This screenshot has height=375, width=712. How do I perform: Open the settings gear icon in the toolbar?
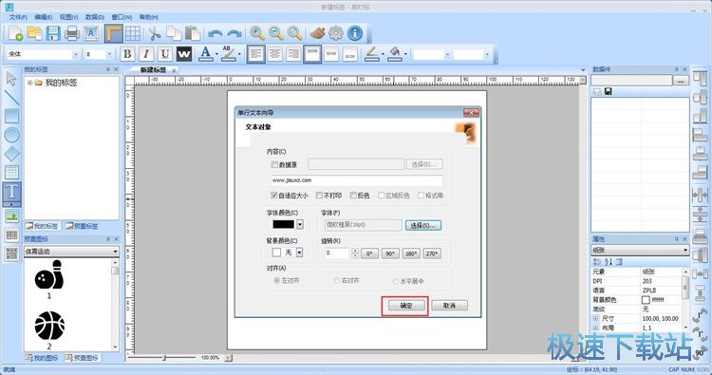click(x=336, y=32)
